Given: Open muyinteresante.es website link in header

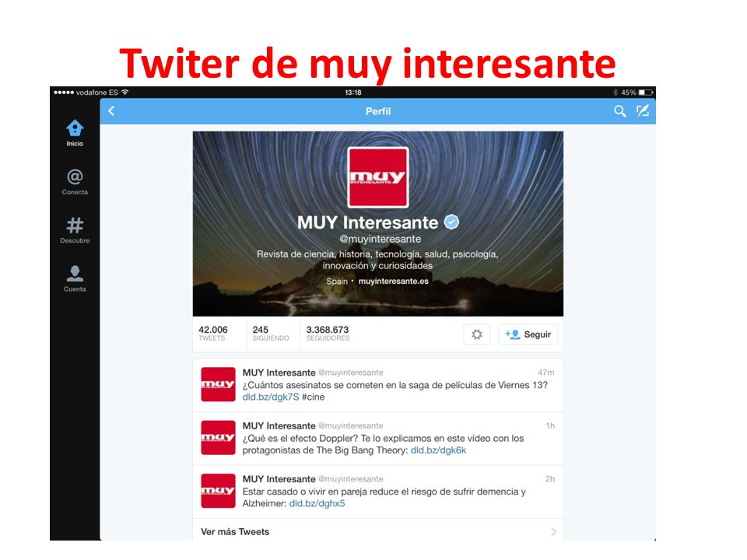Looking at the screenshot, I should pos(393,282).
